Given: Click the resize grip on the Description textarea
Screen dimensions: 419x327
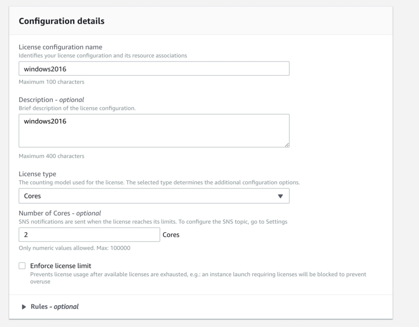Looking at the screenshot, I should (286, 145).
